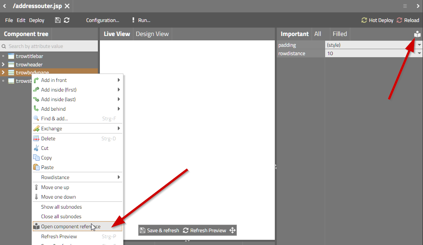Click the save disk icon in toolbar
The height and width of the screenshot is (245, 423).
pyautogui.click(x=58, y=20)
